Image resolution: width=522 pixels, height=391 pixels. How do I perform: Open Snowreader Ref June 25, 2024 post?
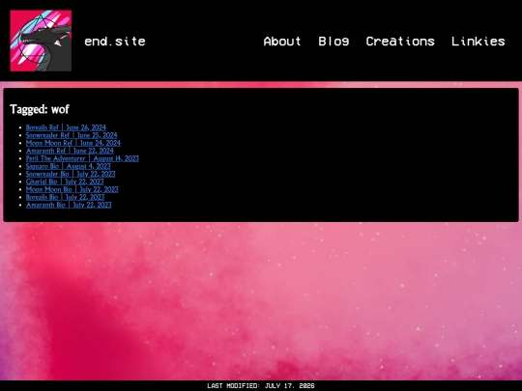click(72, 135)
